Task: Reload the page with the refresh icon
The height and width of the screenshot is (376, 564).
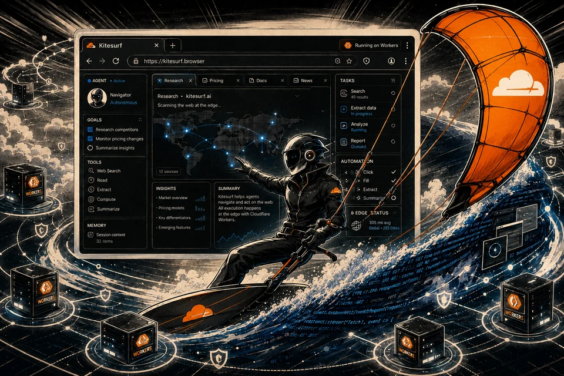Action: (116, 61)
